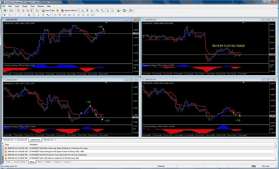Click the news list vertical scrollbar
This screenshot has width=279, height=169.
[x=275, y=151]
